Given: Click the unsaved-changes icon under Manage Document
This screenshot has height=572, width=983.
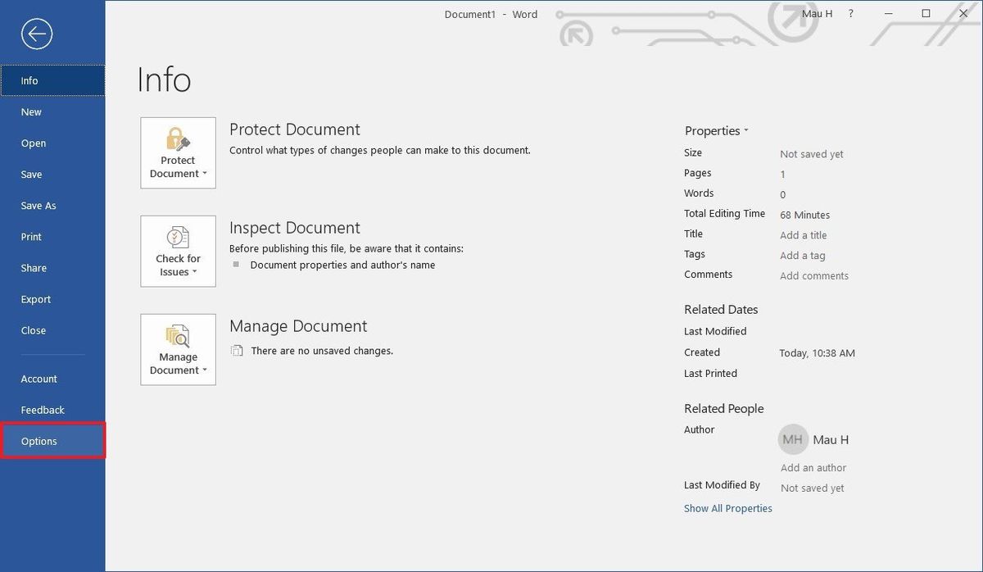Looking at the screenshot, I should [237, 350].
